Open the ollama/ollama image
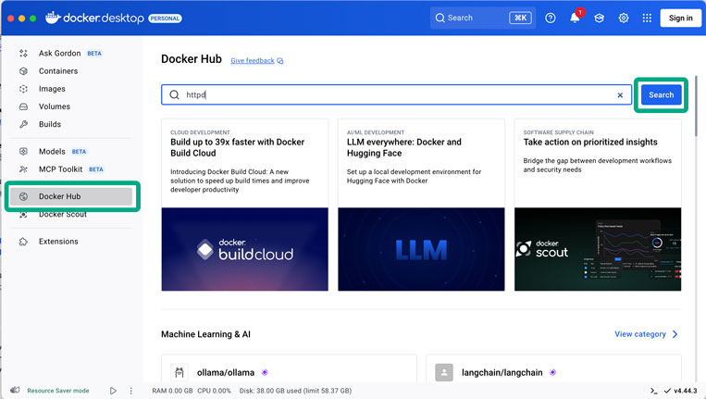Image resolution: width=706 pixels, height=399 pixels. (x=226, y=373)
